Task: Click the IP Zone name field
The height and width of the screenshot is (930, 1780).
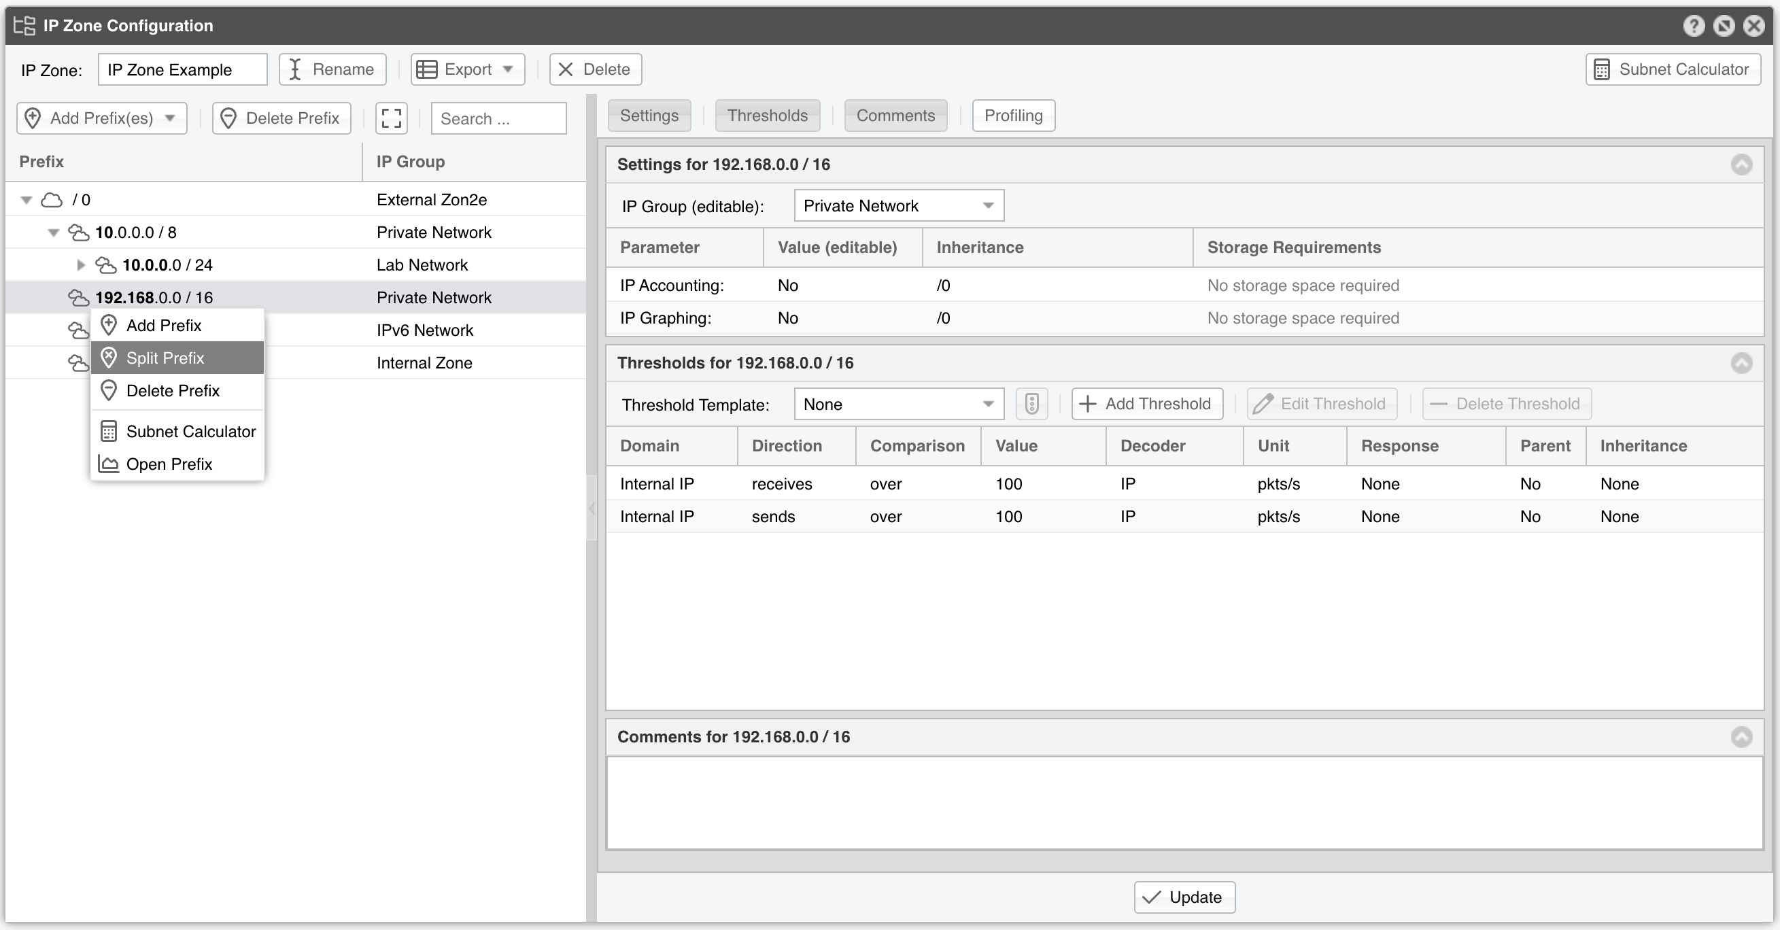Action: click(x=182, y=69)
